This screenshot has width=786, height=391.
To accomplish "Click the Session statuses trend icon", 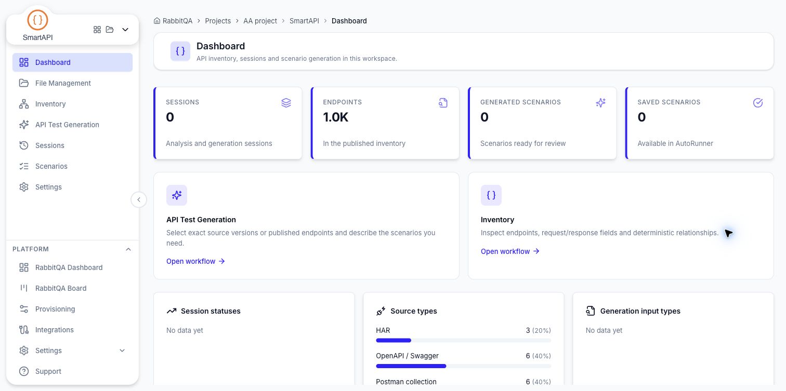I will [172, 311].
